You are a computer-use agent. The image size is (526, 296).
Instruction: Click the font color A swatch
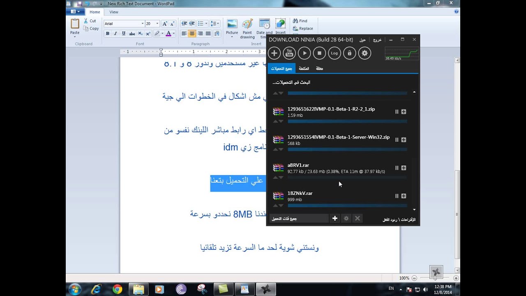(168, 34)
